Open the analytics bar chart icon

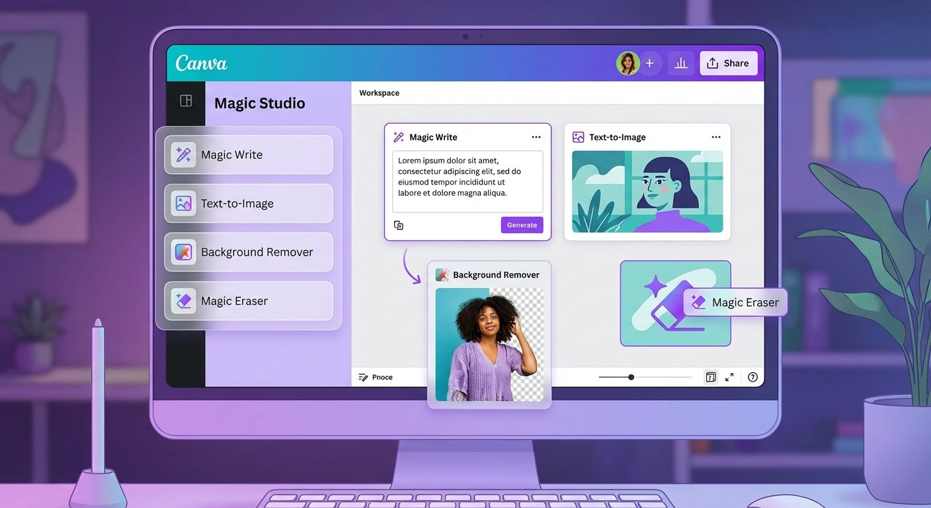click(681, 63)
